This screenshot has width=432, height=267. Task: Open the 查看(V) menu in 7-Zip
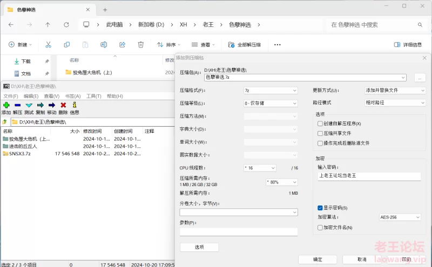click(x=51, y=96)
